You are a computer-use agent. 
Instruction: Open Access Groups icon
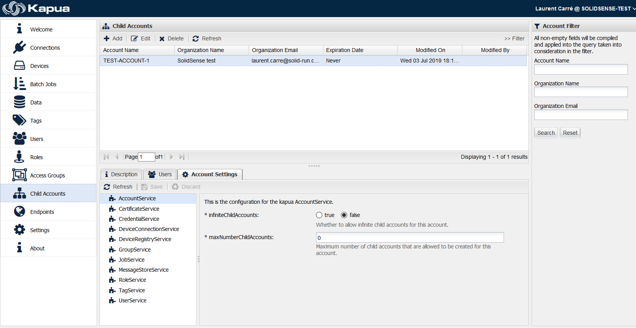coord(19,175)
